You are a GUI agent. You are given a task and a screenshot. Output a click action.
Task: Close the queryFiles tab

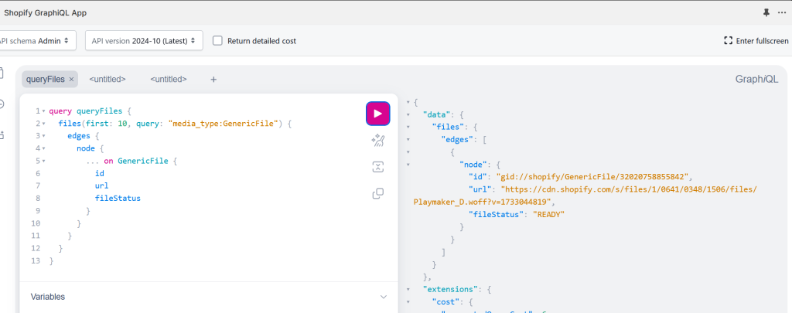click(x=71, y=79)
